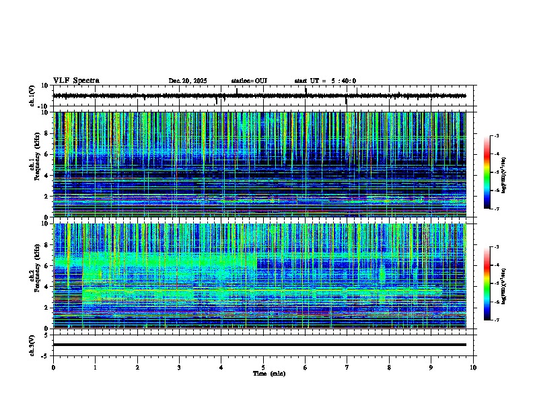Click the ch.2 spectrogram plot
533x412 pixels.
pyautogui.click(x=260, y=276)
